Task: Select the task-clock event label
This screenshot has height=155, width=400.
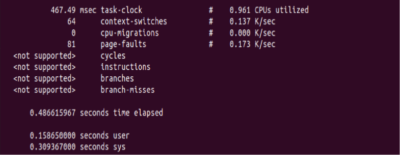Action: point(121,10)
